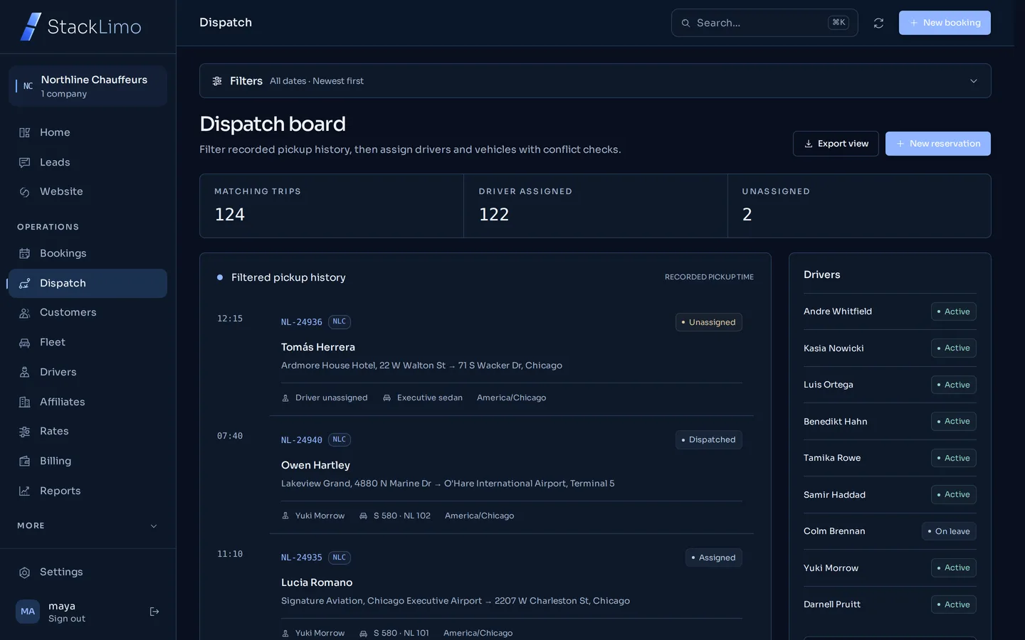Screen dimensions: 1025x640
Task: Open the Fleet section
Action: tap(88, 342)
